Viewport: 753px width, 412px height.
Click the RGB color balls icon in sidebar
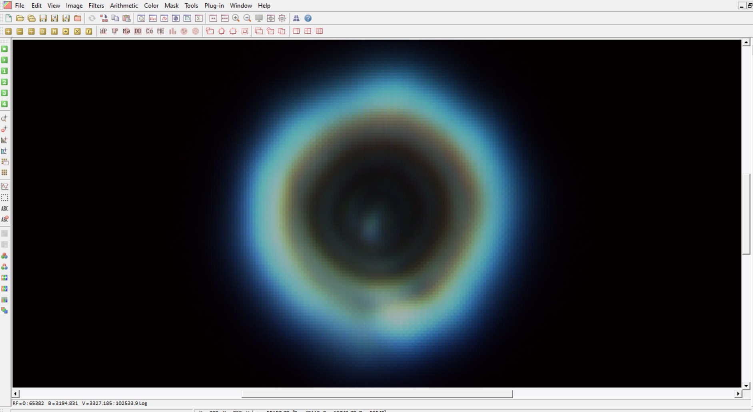pos(4,256)
